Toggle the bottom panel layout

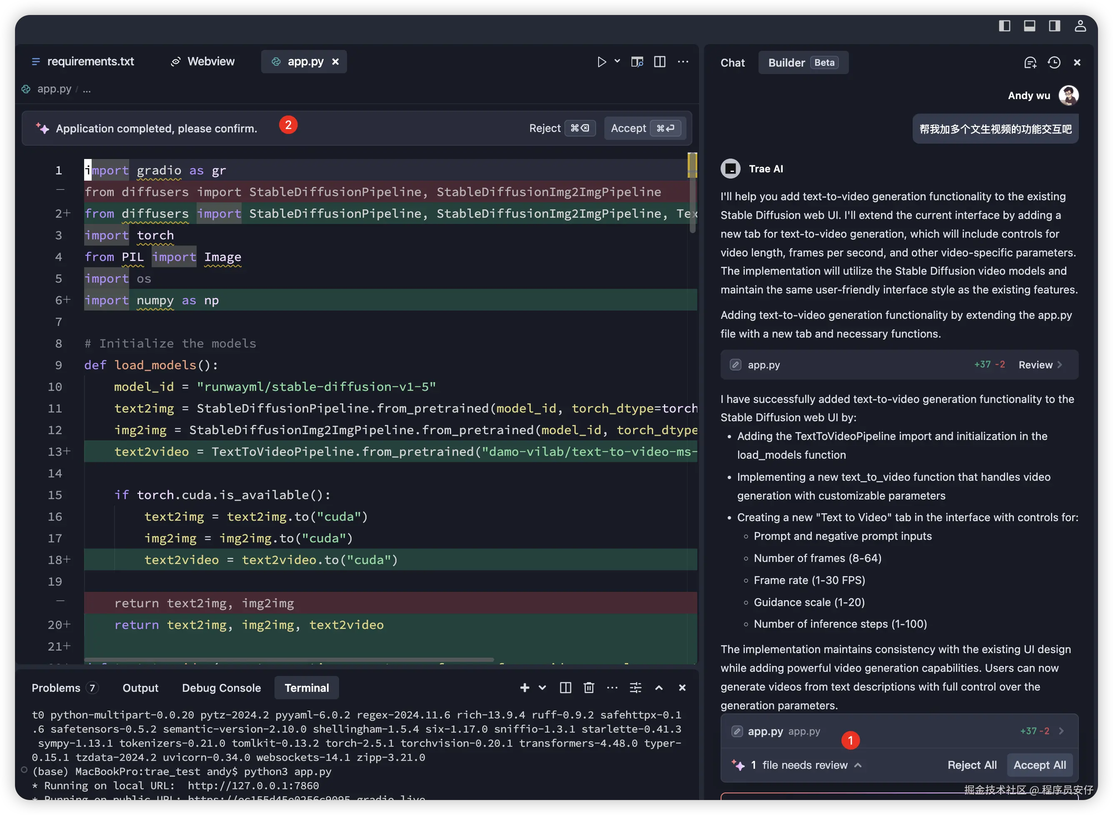(1030, 26)
